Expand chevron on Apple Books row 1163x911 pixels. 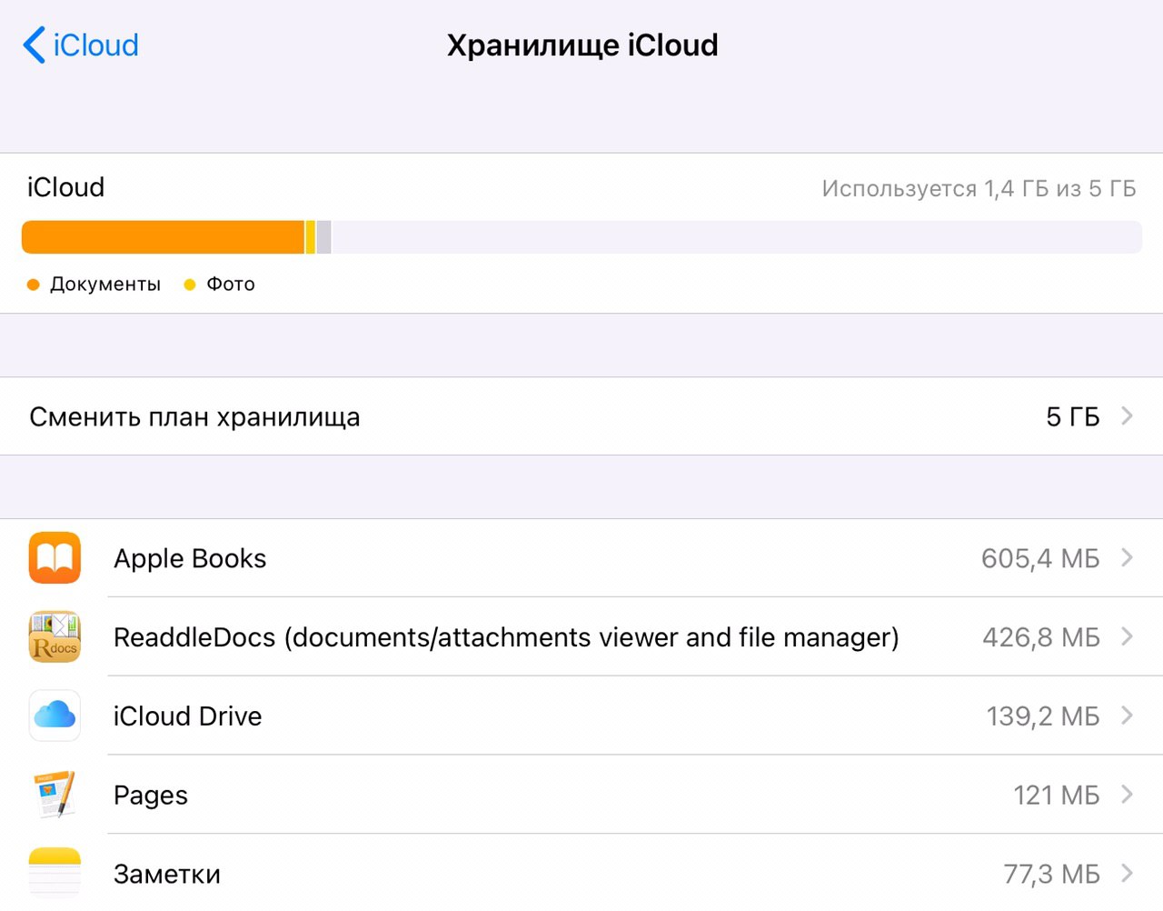point(1128,557)
